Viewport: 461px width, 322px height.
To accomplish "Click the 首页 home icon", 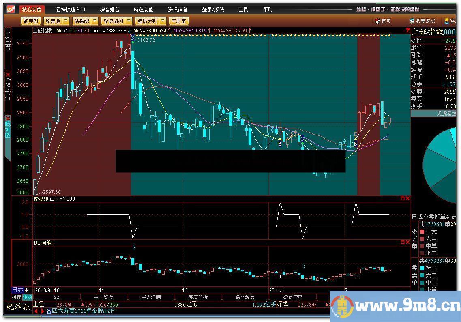I will coord(378,21).
